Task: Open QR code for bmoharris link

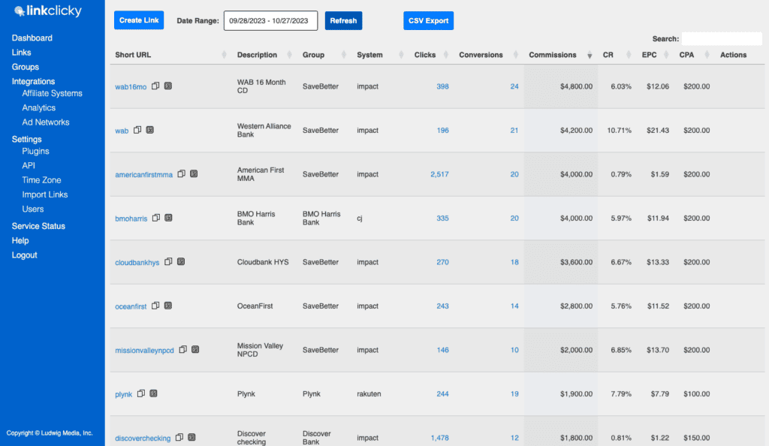Action: click(168, 218)
